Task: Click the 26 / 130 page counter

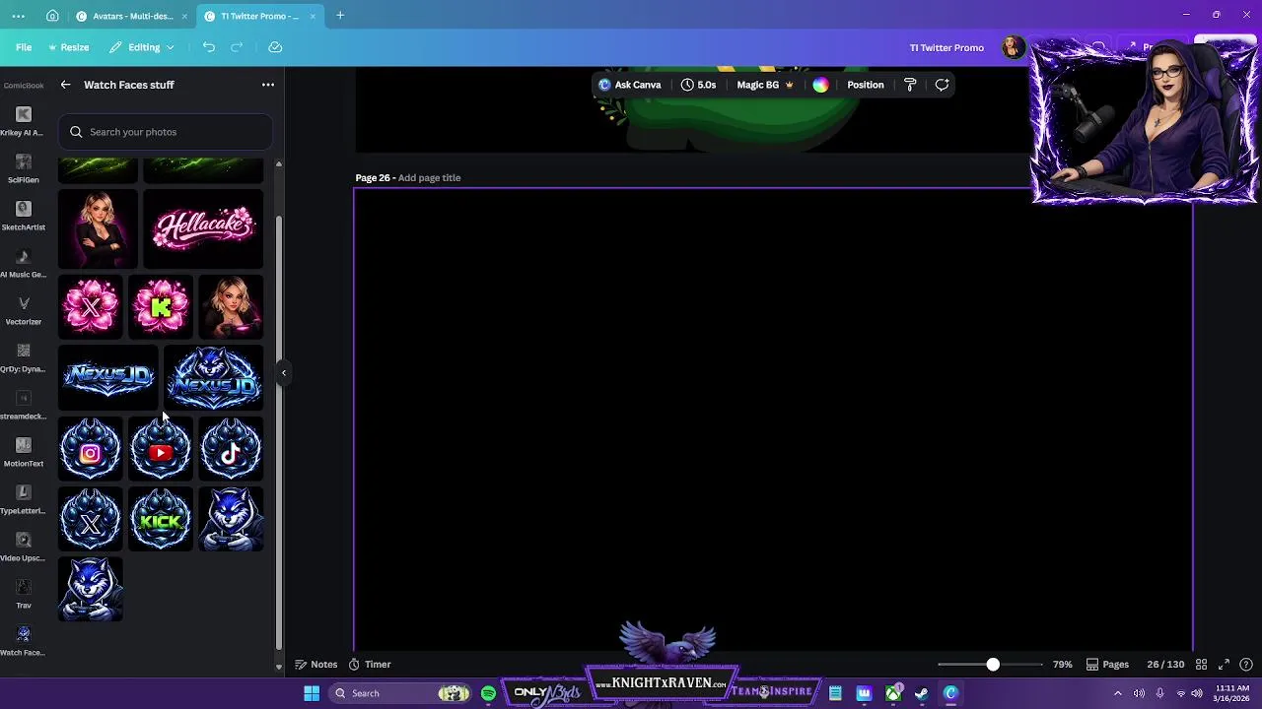Action: point(1165,665)
